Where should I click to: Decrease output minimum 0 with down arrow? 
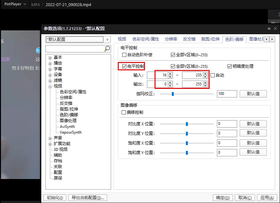170,86
